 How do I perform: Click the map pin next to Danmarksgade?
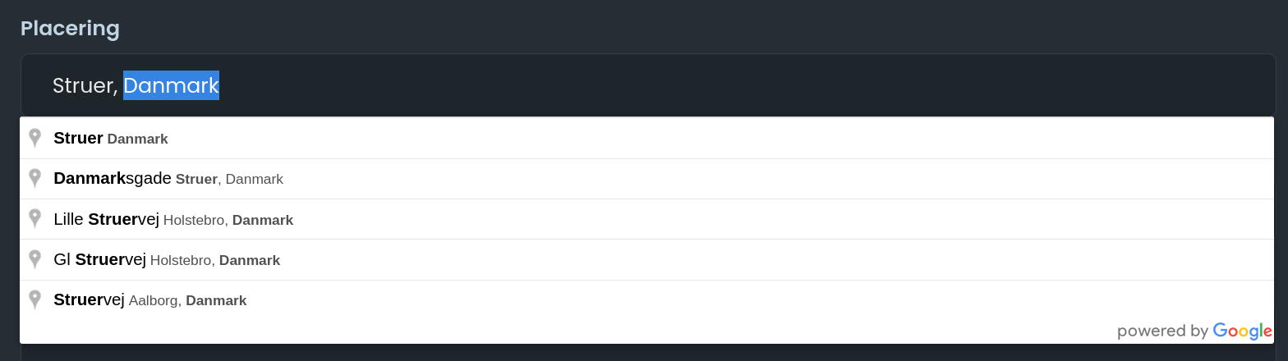(34, 178)
